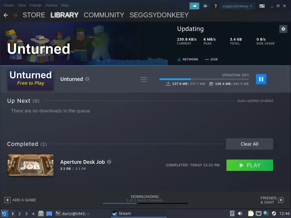This screenshot has width=291, height=218.
Task: Go to the STORE tab
Action: 34,15
